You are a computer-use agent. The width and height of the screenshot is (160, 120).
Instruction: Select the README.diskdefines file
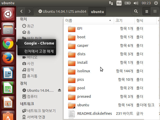click(94, 113)
